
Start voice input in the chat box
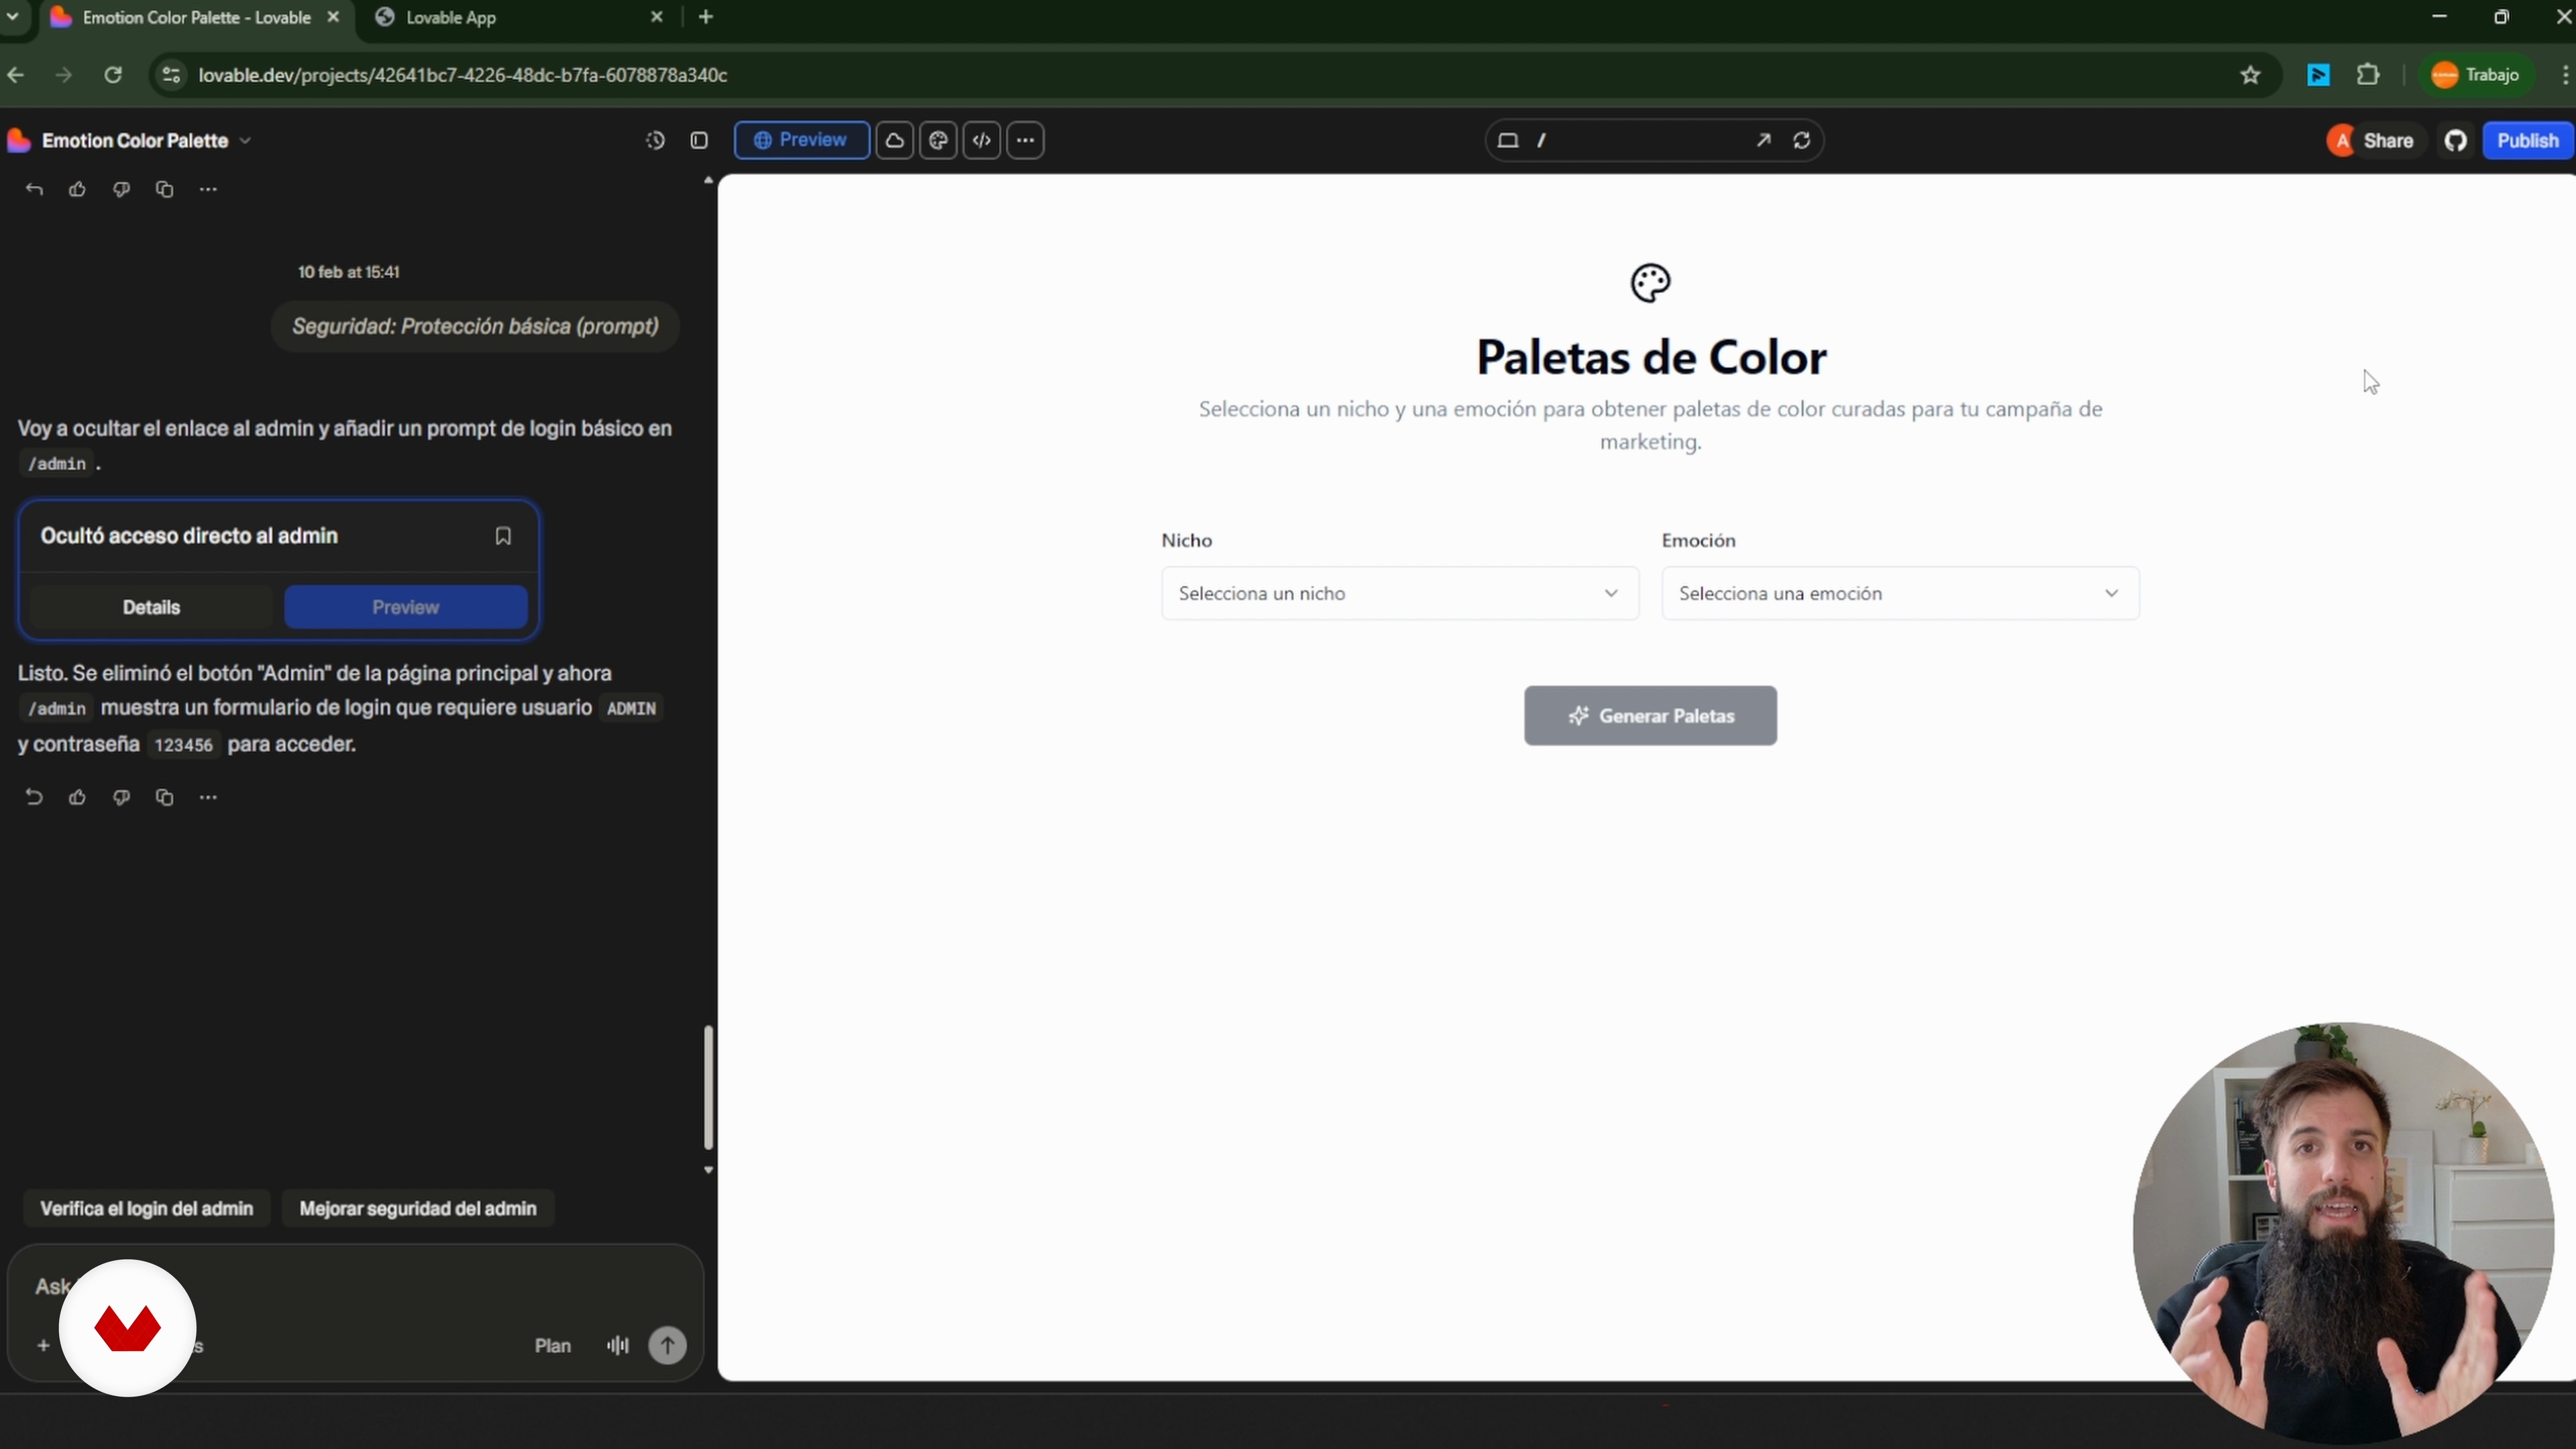618,1346
